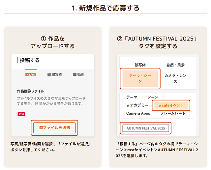211x170 pixels.
Task: Click the red 必須 badge
Action: [21, 114]
